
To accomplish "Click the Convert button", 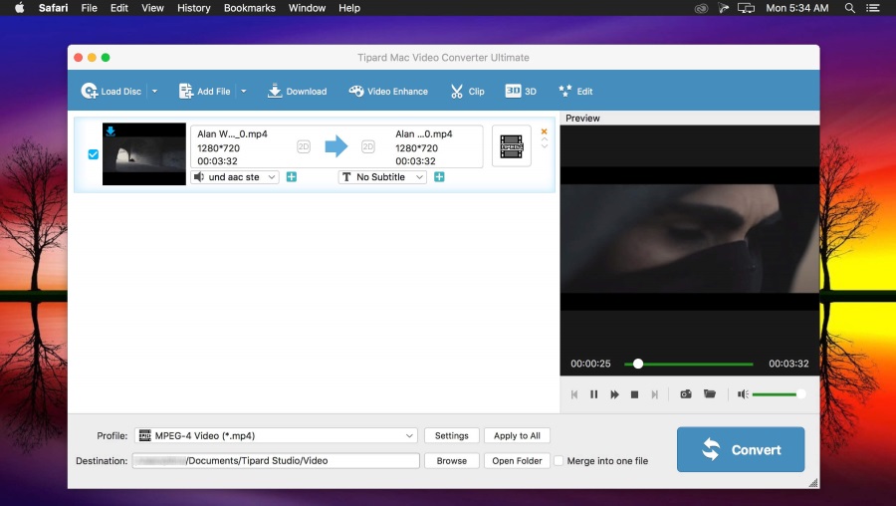I will tap(741, 449).
